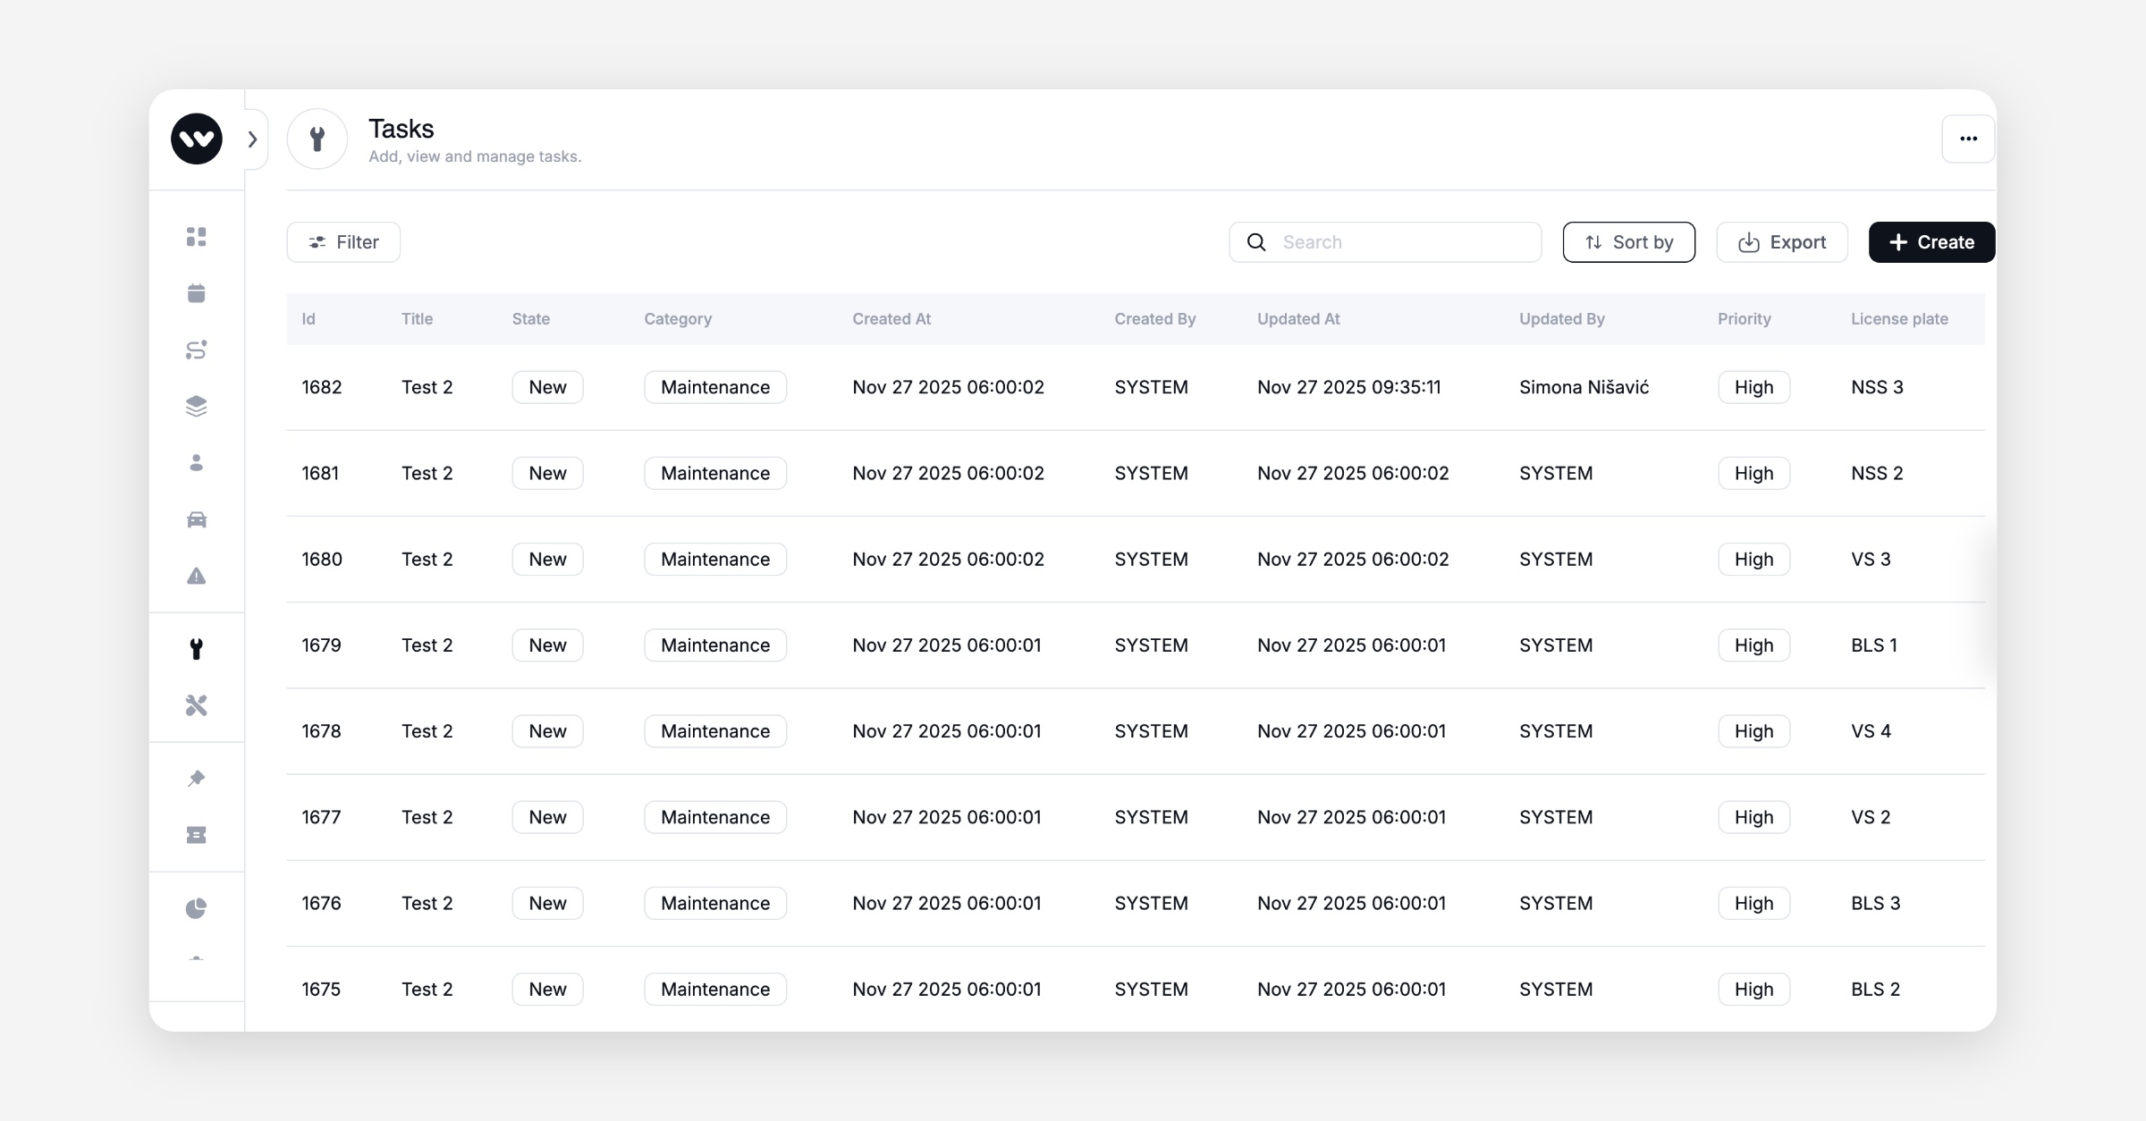
Task: Sort by the Created At column header
Action: coord(891,319)
